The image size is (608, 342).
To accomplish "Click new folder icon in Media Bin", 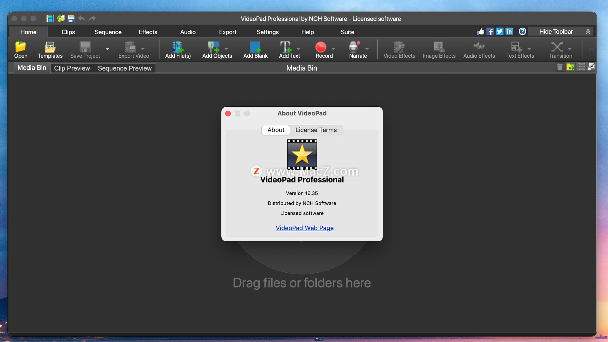I will tap(570, 67).
